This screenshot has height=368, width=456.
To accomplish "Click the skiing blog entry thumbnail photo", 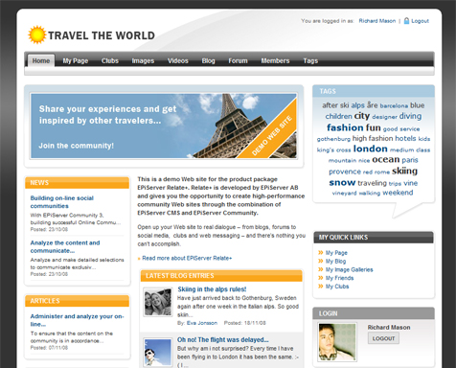I will 158,302.
